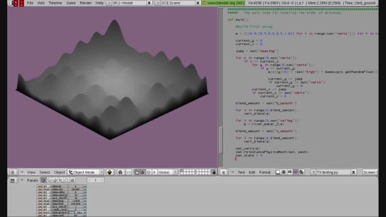Open the text editor window type selector

224,172
